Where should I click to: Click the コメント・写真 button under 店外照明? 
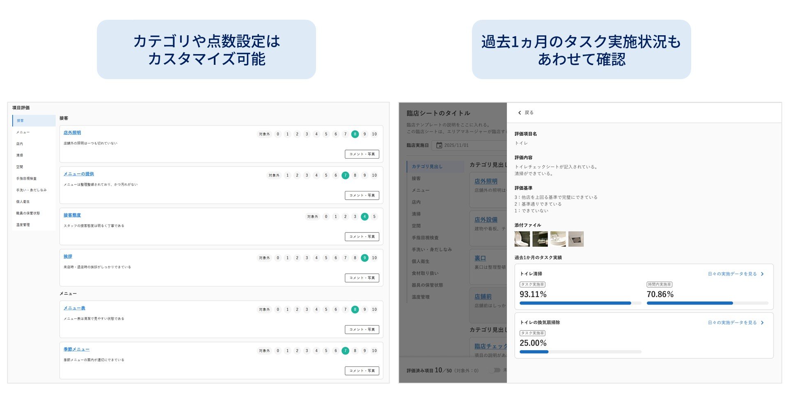pos(361,154)
